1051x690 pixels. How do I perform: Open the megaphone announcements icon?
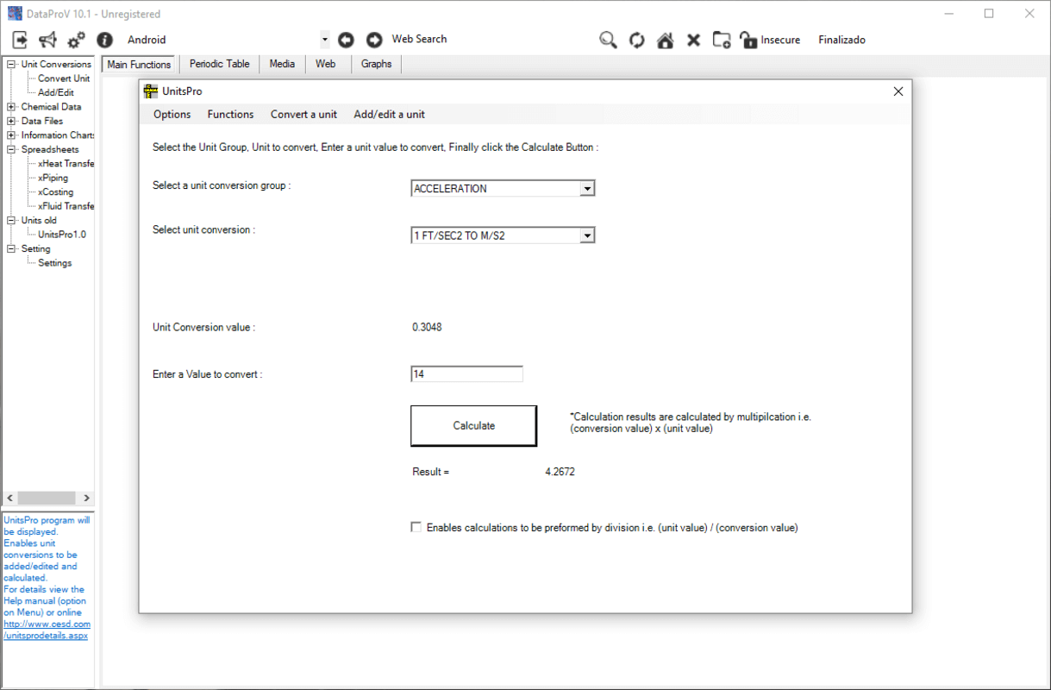point(47,40)
